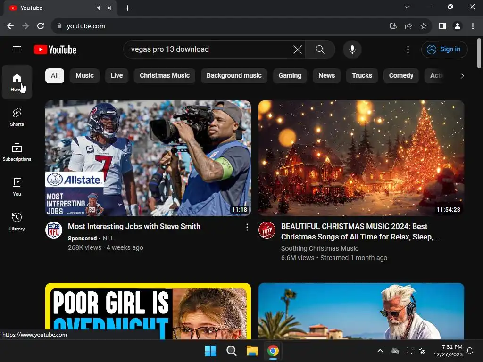483x362 pixels.
Task: Open the bearded man with headphones thumbnail
Action: [361, 311]
